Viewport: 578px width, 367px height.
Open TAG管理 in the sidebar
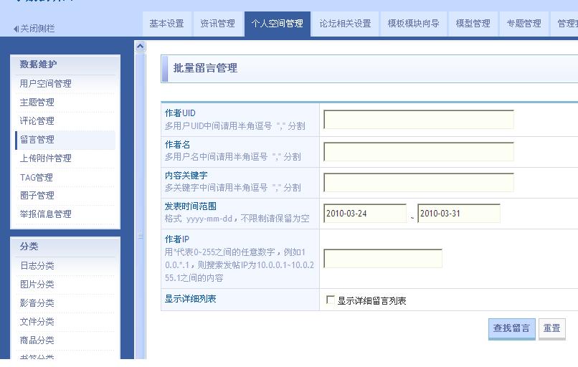coord(36,177)
